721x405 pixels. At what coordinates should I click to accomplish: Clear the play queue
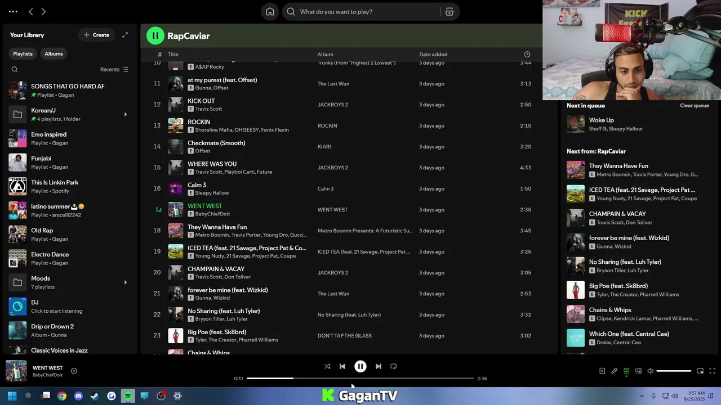694,106
